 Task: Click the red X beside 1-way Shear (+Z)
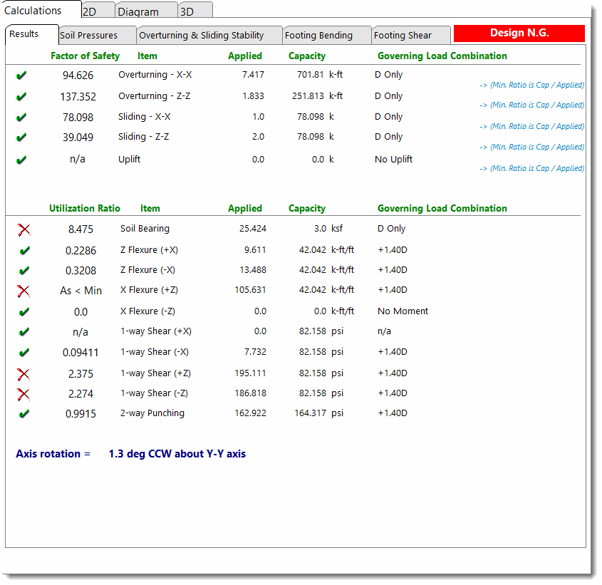(24, 373)
